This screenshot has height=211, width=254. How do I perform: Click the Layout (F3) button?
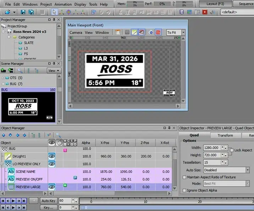[215, 4]
